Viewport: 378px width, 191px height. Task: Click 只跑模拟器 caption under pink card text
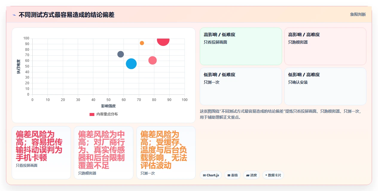87,173
